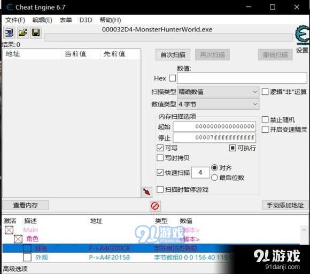This screenshot has height=274, width=310.
Task: Open the 扫描类型 dropdown
Action: point(218,92)
